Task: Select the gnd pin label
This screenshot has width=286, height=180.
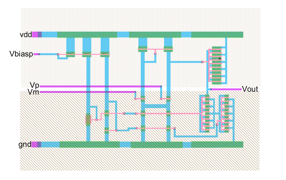Action: pos(25,145)
